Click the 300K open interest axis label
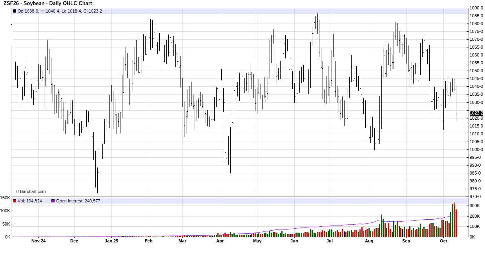The image size is (485, 253). tap(475, 206)
